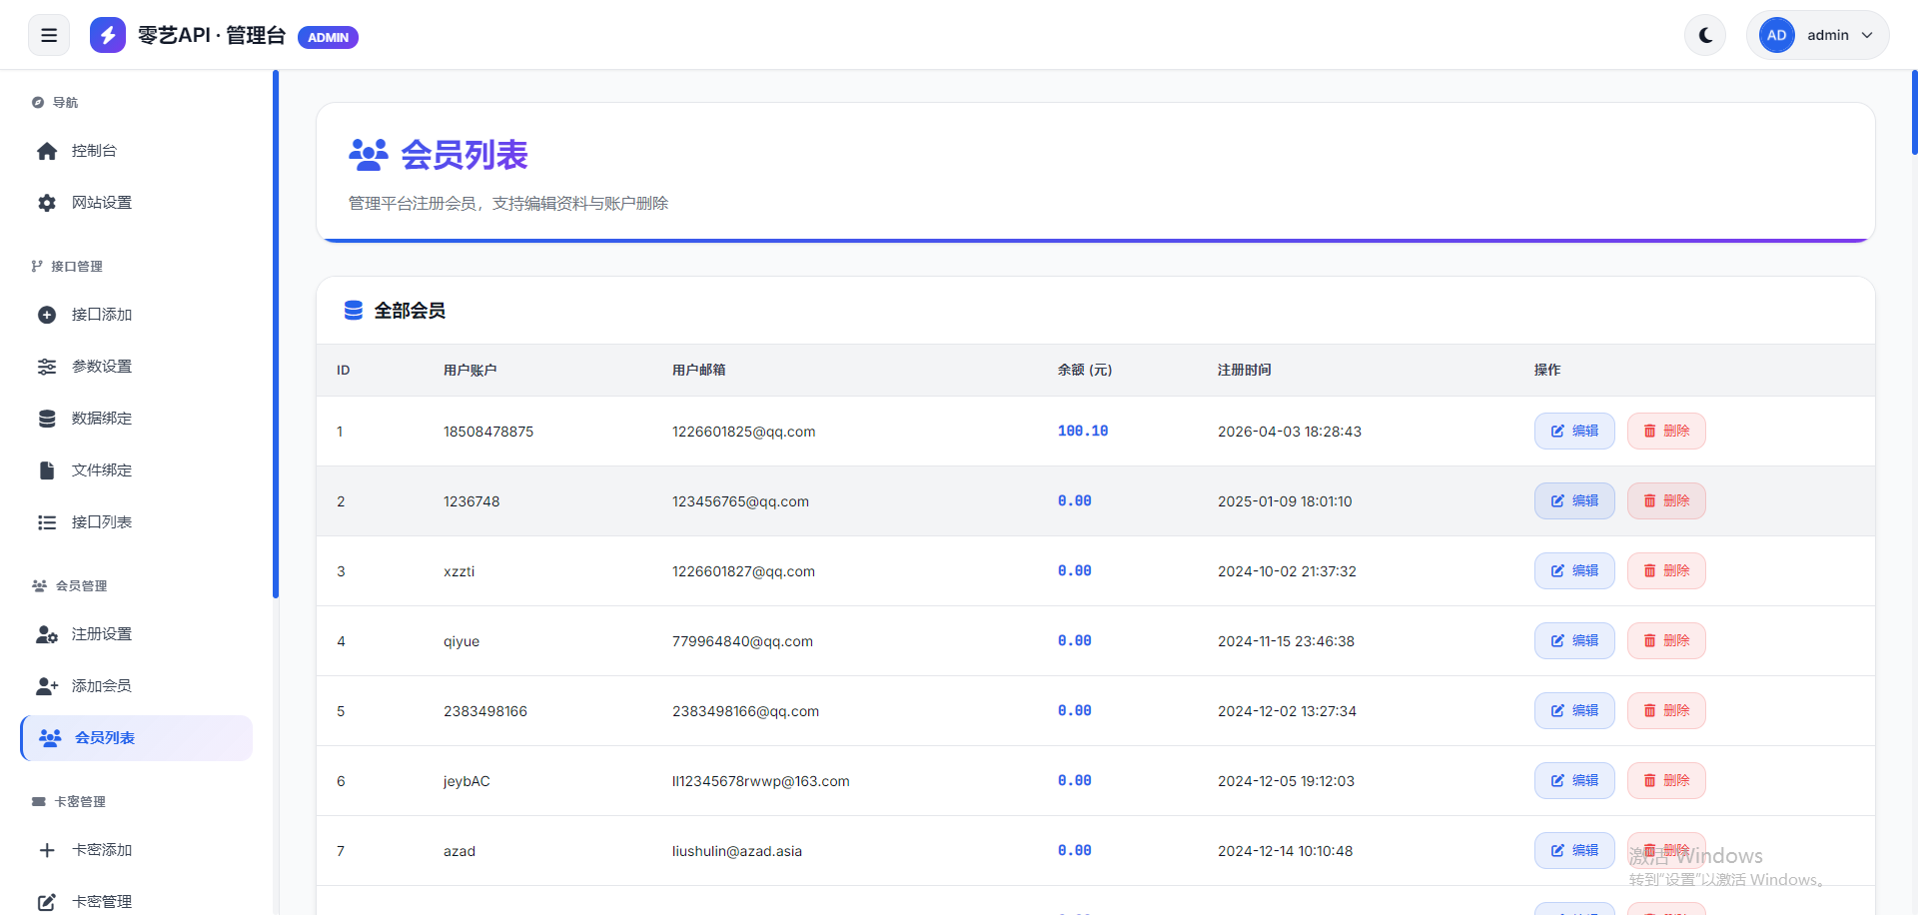The width and height of the screenshot is (1918, 915).
Task: Edit the member 18508478875
Action: click(1573, 432)
